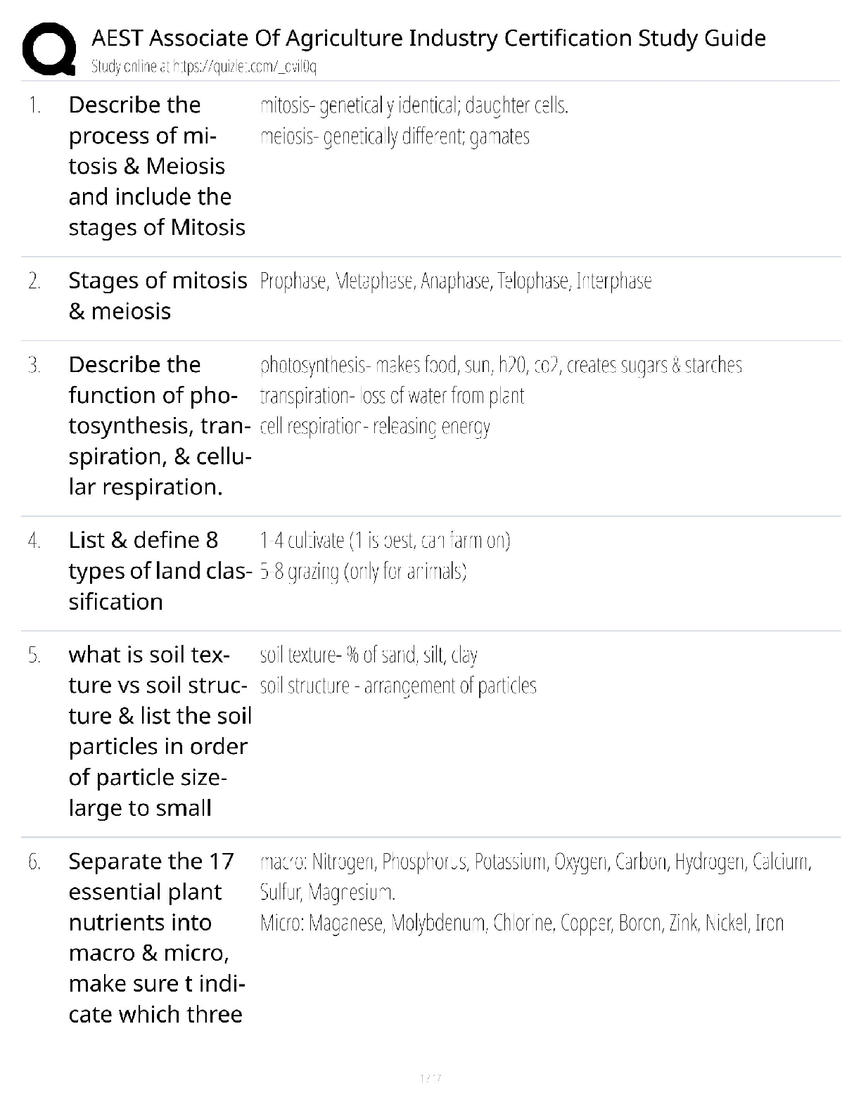Click the soil structure arrangement of particles line

[x=398, y=686]
